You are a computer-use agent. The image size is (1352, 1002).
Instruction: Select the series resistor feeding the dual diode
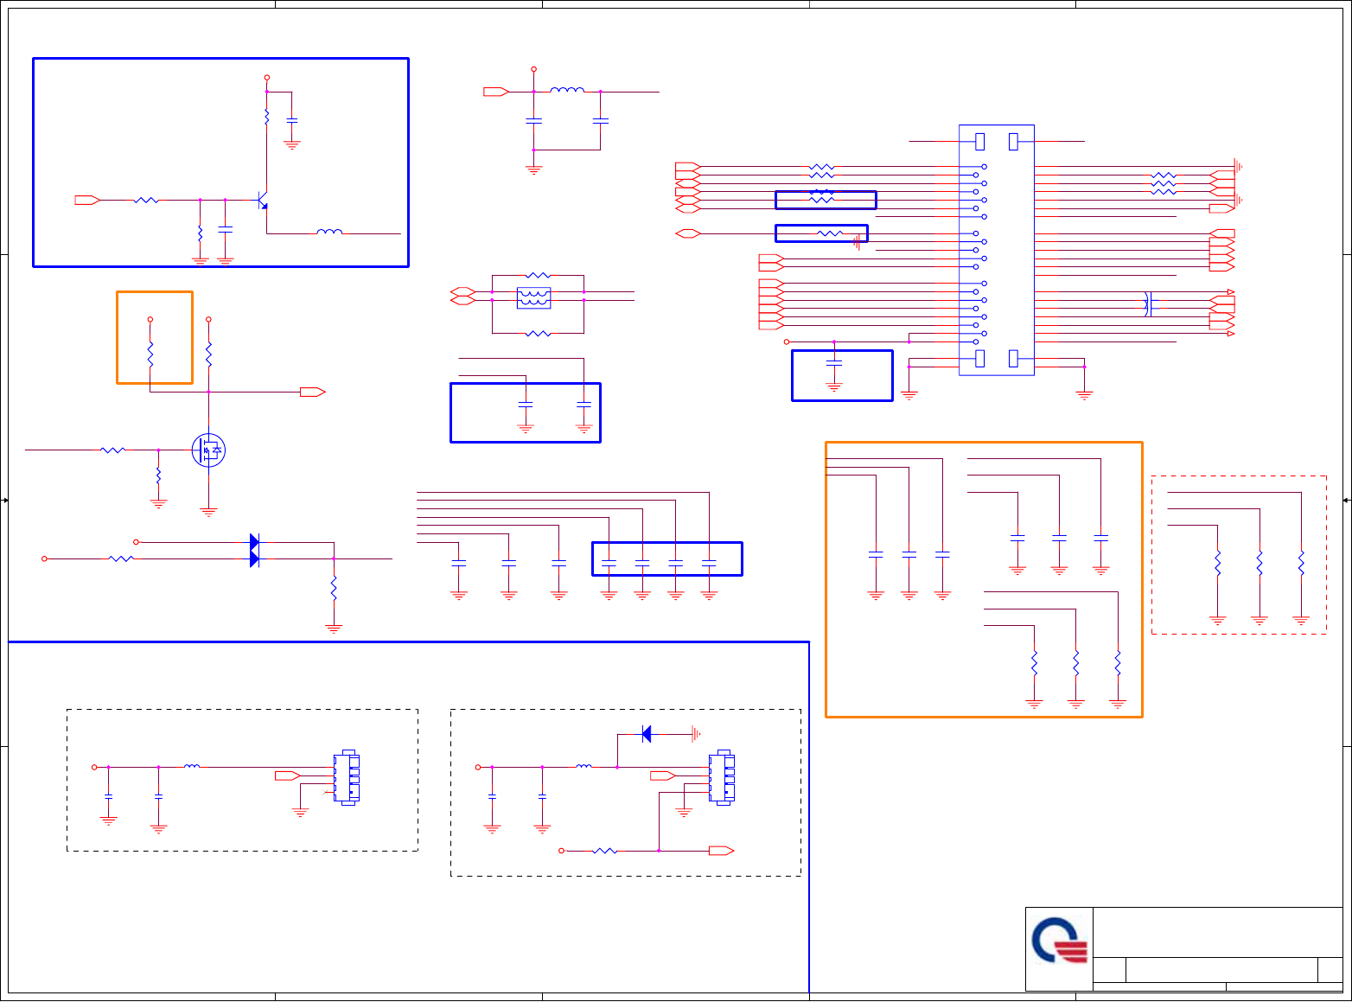point(121,558)
